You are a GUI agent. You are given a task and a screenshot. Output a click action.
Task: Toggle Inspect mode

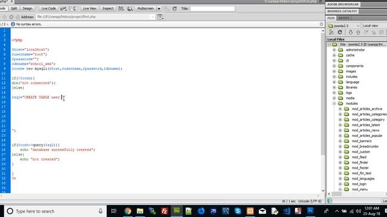click(108, 8)
